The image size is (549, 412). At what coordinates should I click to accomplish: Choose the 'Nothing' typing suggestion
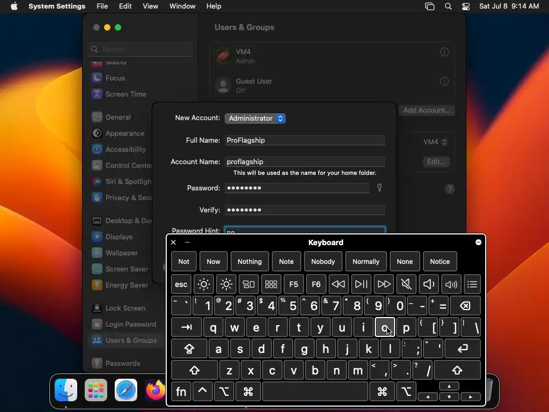(x=250, y=261)
